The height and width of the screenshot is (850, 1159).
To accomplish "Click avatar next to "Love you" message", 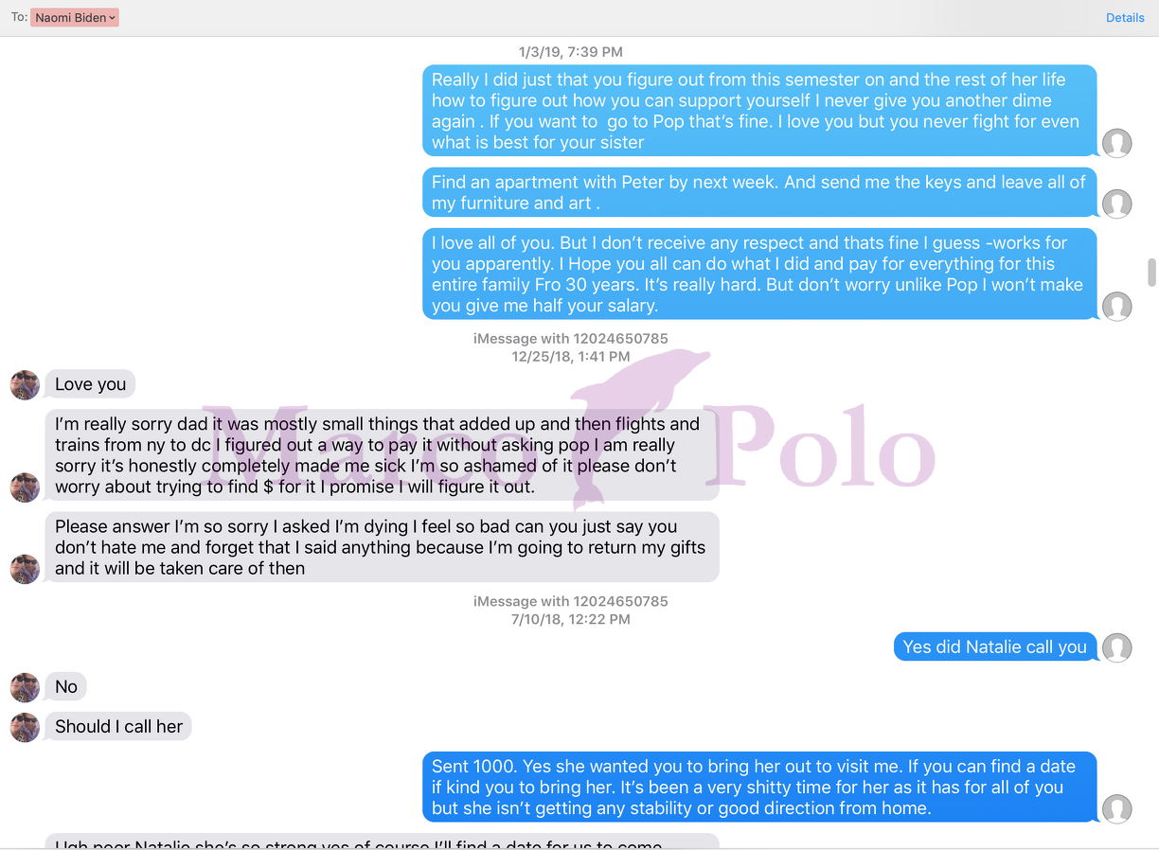I will click(x=25, y=385).
